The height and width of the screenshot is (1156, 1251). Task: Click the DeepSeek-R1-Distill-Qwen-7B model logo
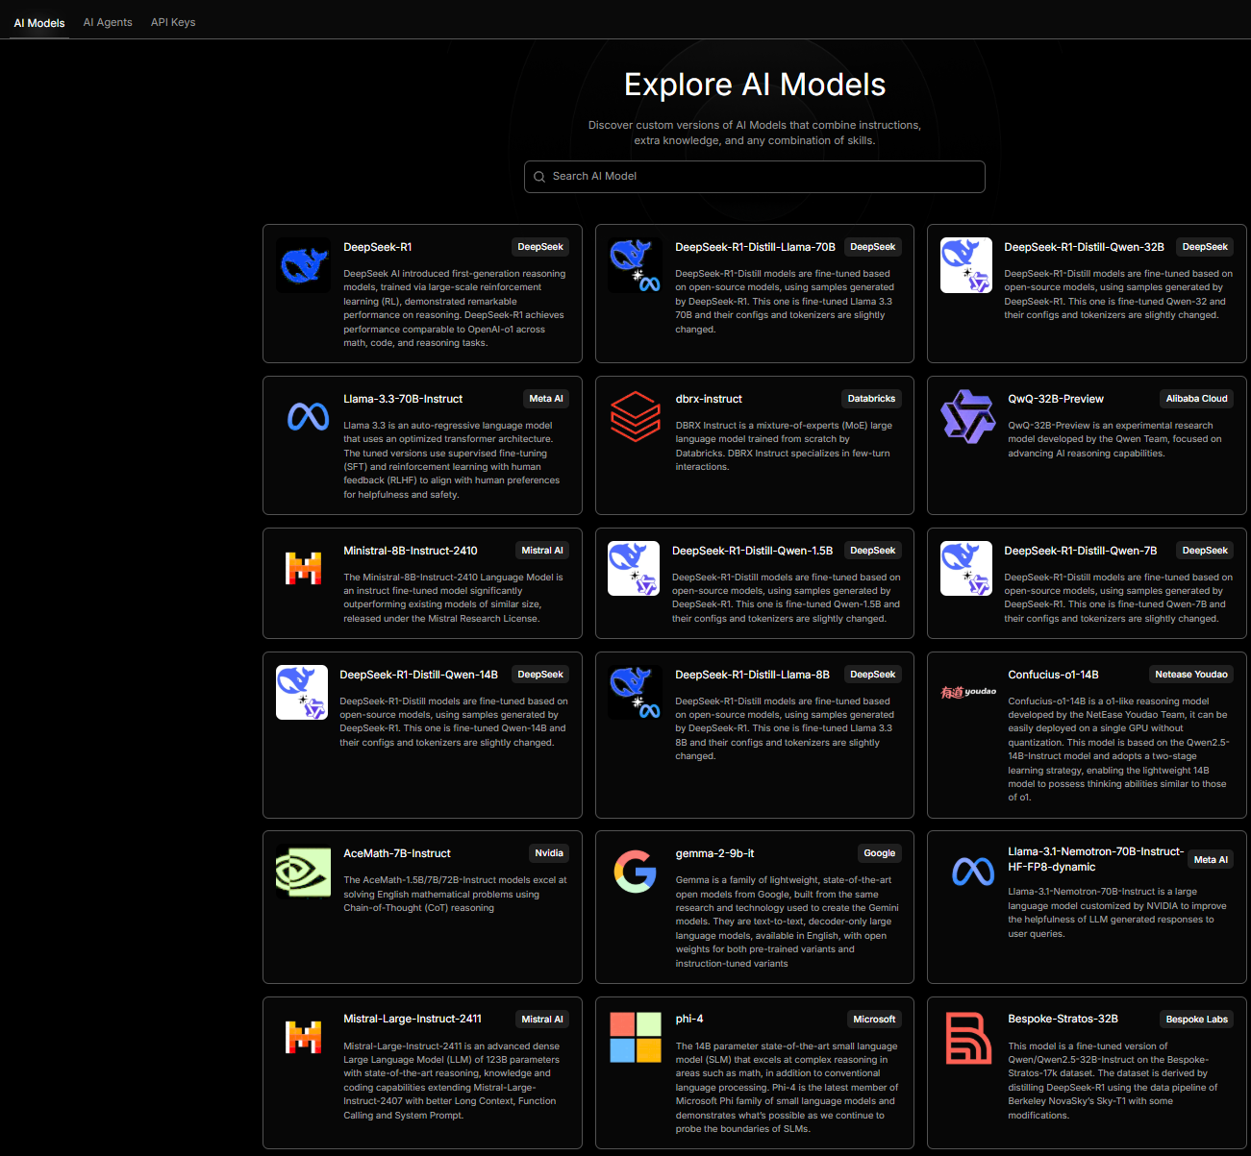(x=966, y=568)
